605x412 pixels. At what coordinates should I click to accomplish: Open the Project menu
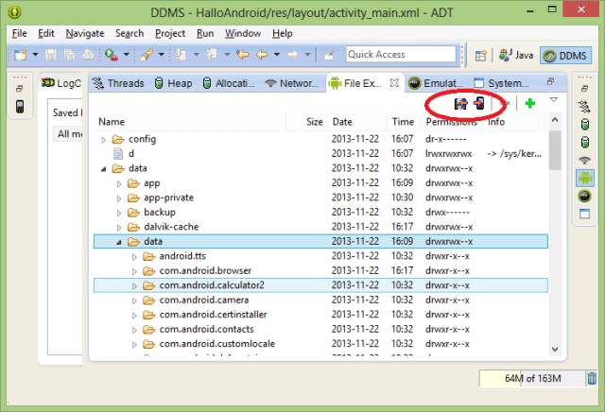(x=170, y=34)
